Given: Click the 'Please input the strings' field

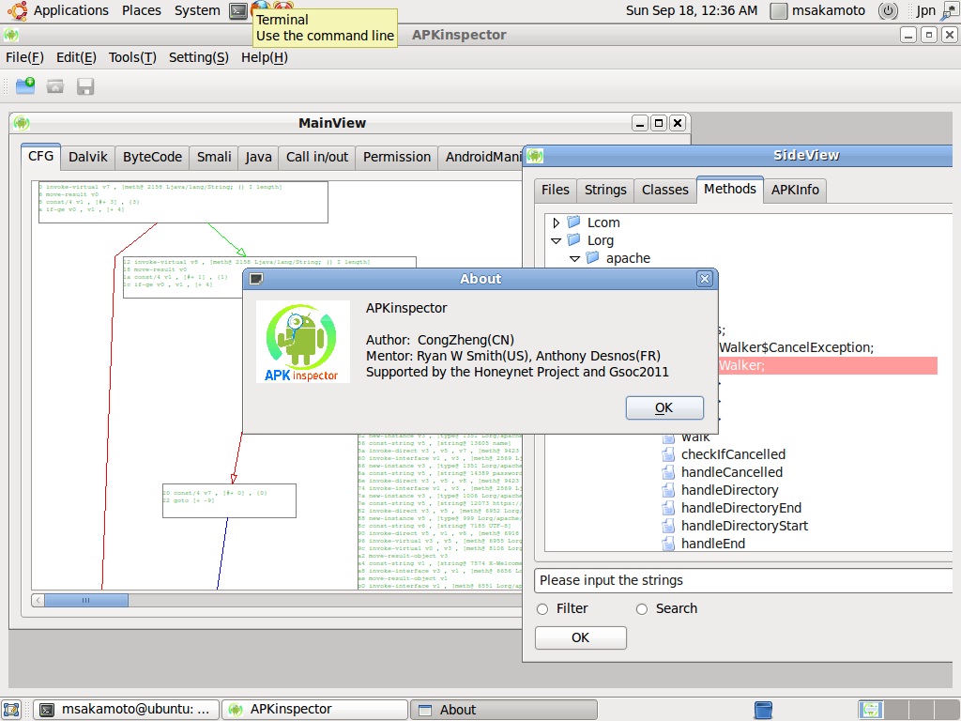Looking at the screenshot, I should [743, 580].
